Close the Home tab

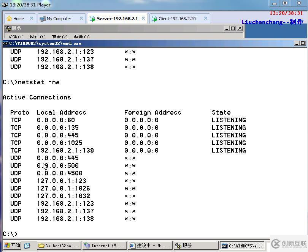point(32,19)
